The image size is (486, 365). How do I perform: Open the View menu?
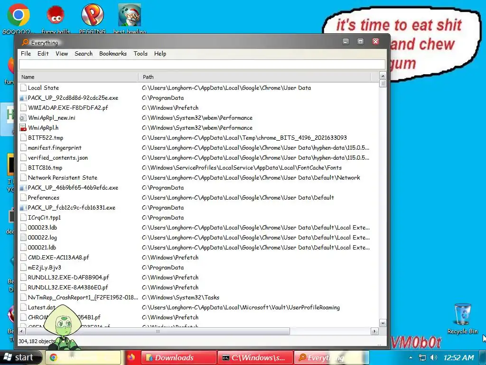tap(62, 53)
